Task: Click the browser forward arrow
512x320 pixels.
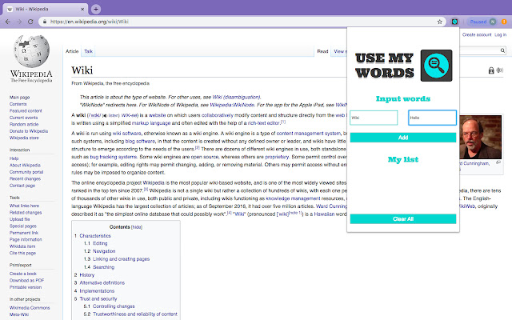Action: [x=19, y=22]
